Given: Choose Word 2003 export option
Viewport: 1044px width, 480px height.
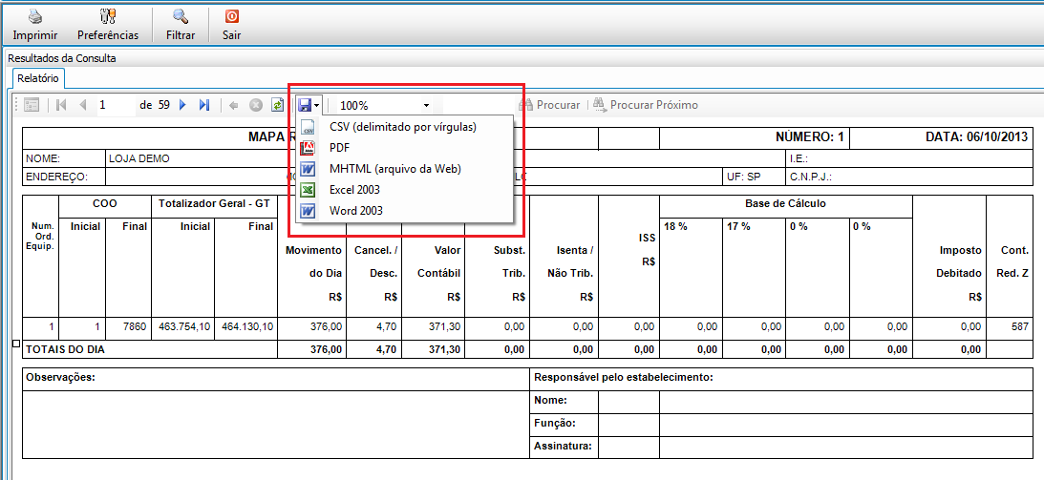Looking at the screenshot, I should point(403,211).
